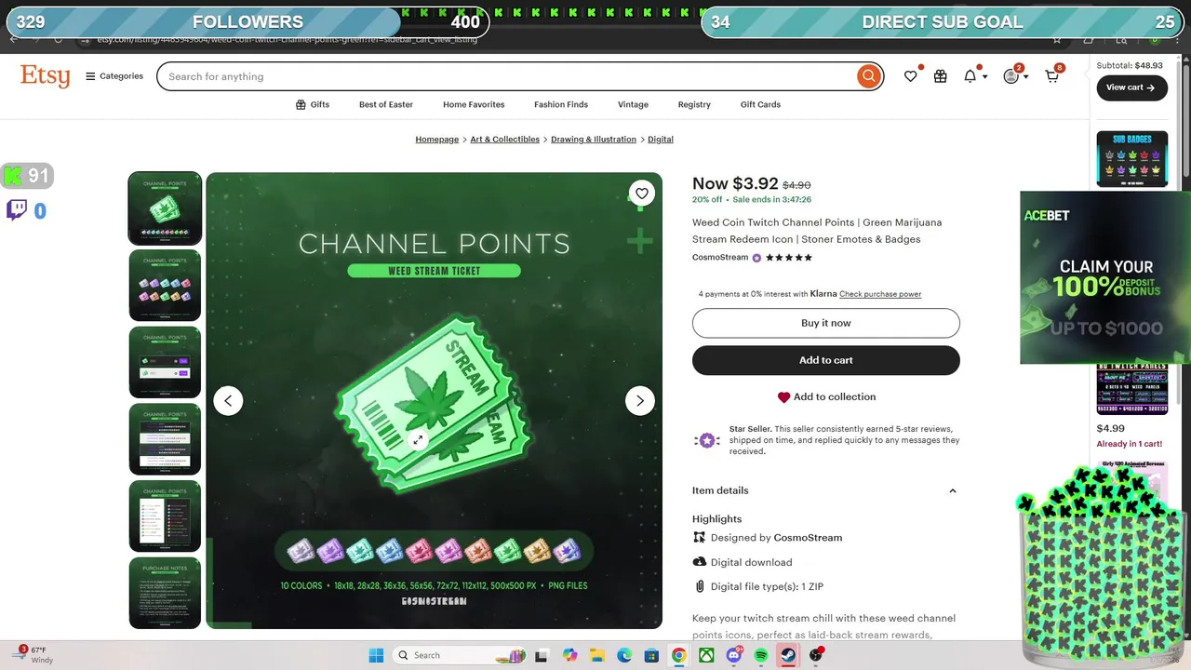Switch to Chrome on taskbar

679,655
